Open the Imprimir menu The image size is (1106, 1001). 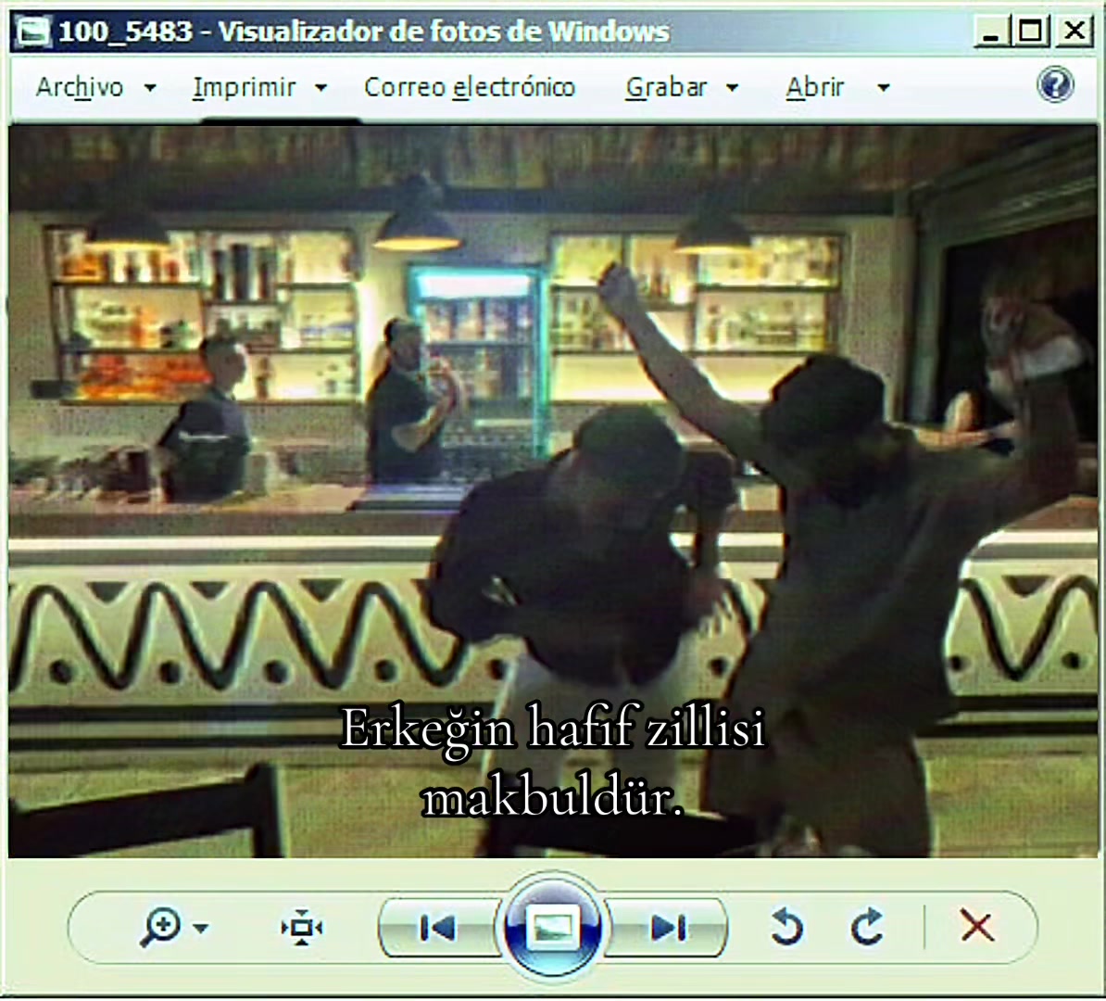pos(244,87)
